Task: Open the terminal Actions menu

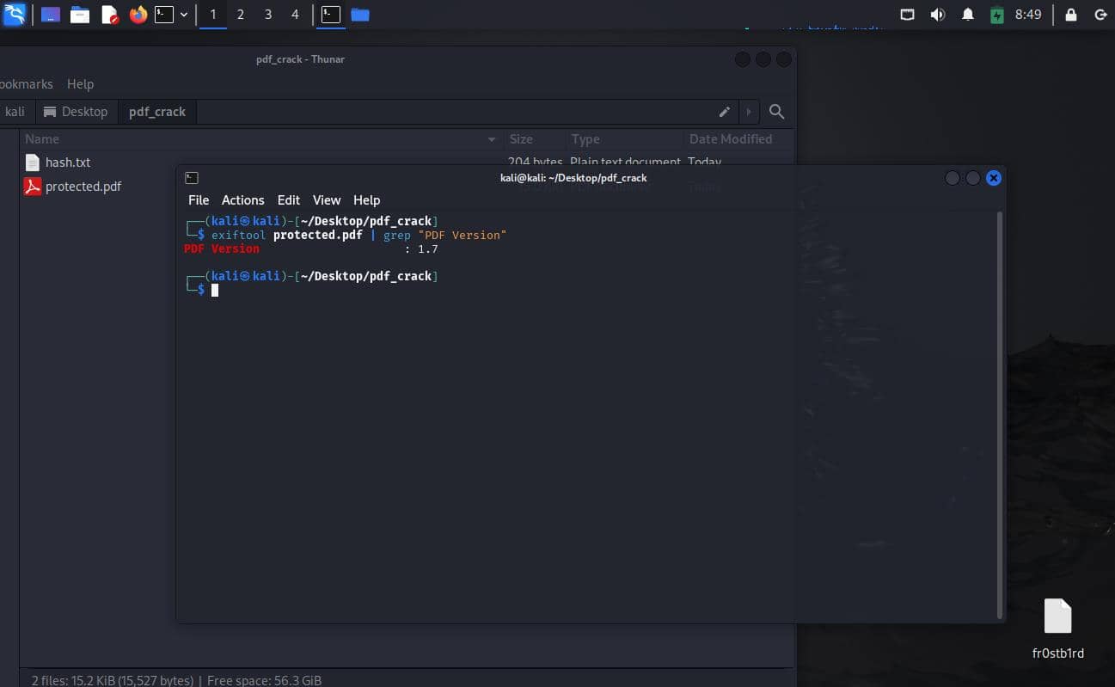Action: coord(242,199)
